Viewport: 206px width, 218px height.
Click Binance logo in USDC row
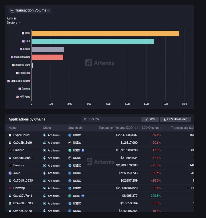[x=10, y=166]
